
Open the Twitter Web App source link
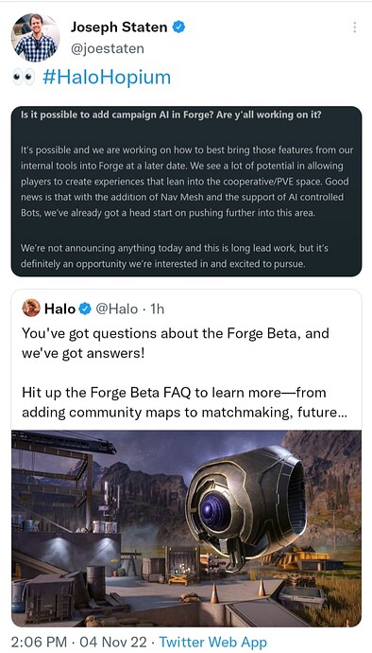coord(212,642)
